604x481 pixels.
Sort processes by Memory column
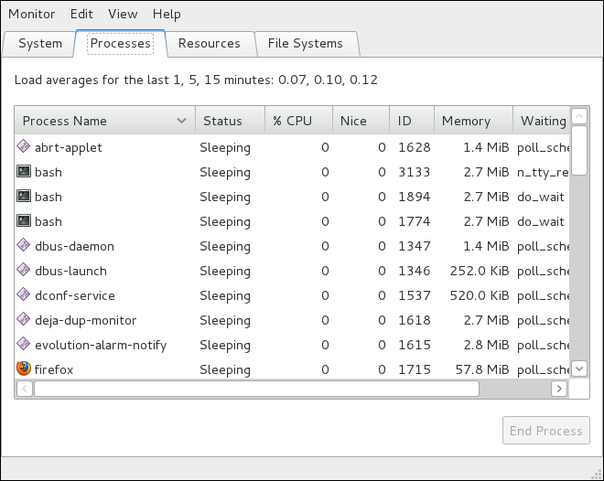coord(473,121)
